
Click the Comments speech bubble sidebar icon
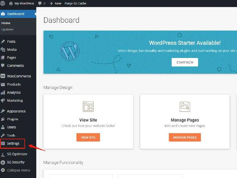(2, 66)
